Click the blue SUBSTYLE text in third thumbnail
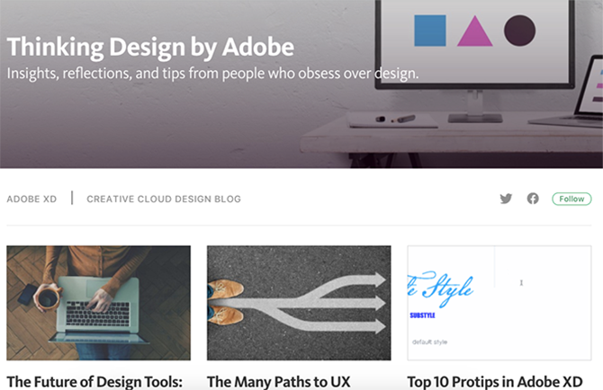 [x=422, y=315]
